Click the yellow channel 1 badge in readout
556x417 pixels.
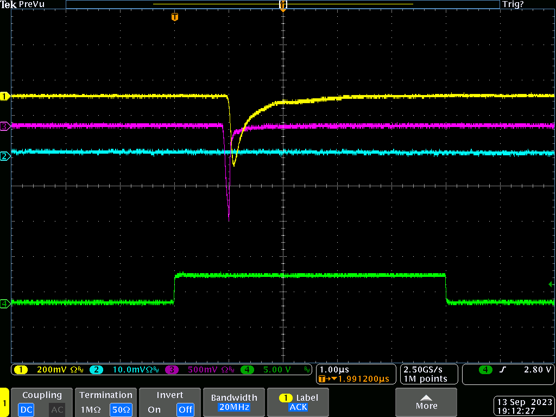(x=21, y=370)
